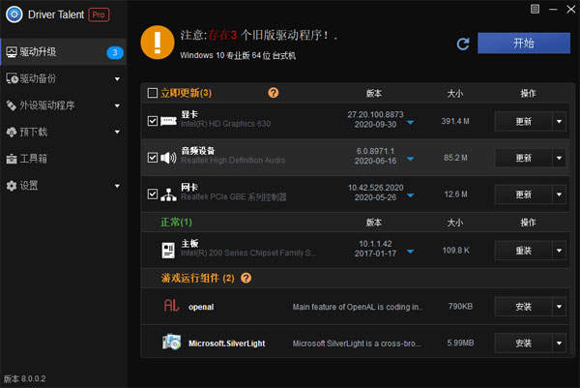The height and width of the screenshot is (388, 580).
Task: Open dropdown arrow beside openal 安装 button
Action: click(559, 307)
